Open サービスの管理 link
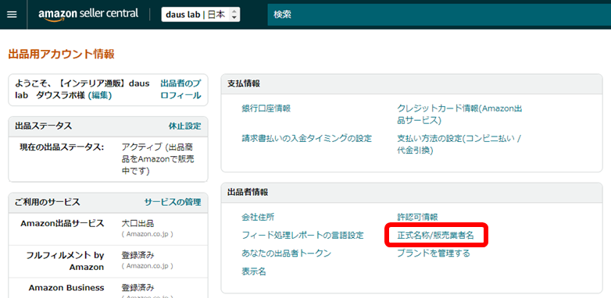Viewport: 611px width, 298px height. [x=173, y=202]
